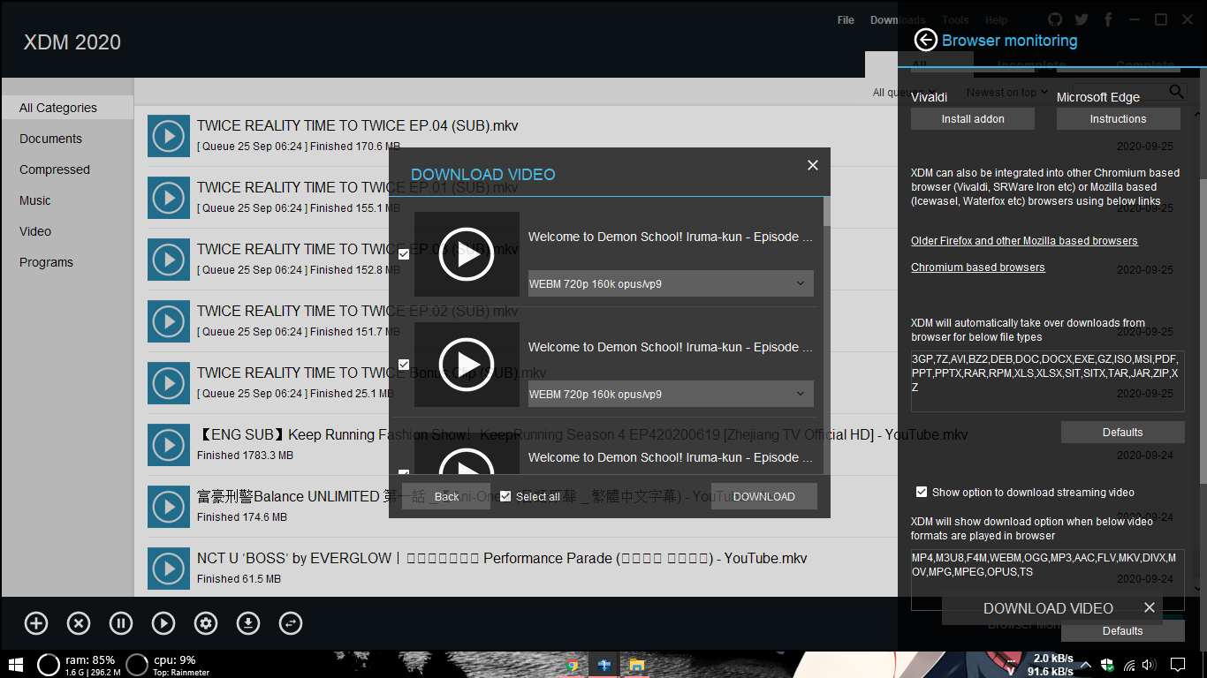
Task: Click the Delete download icon
Action: 79,623
